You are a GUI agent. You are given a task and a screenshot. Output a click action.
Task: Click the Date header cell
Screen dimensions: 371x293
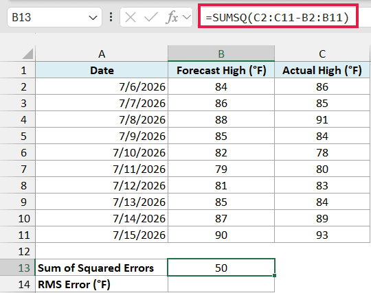(102, 70)
